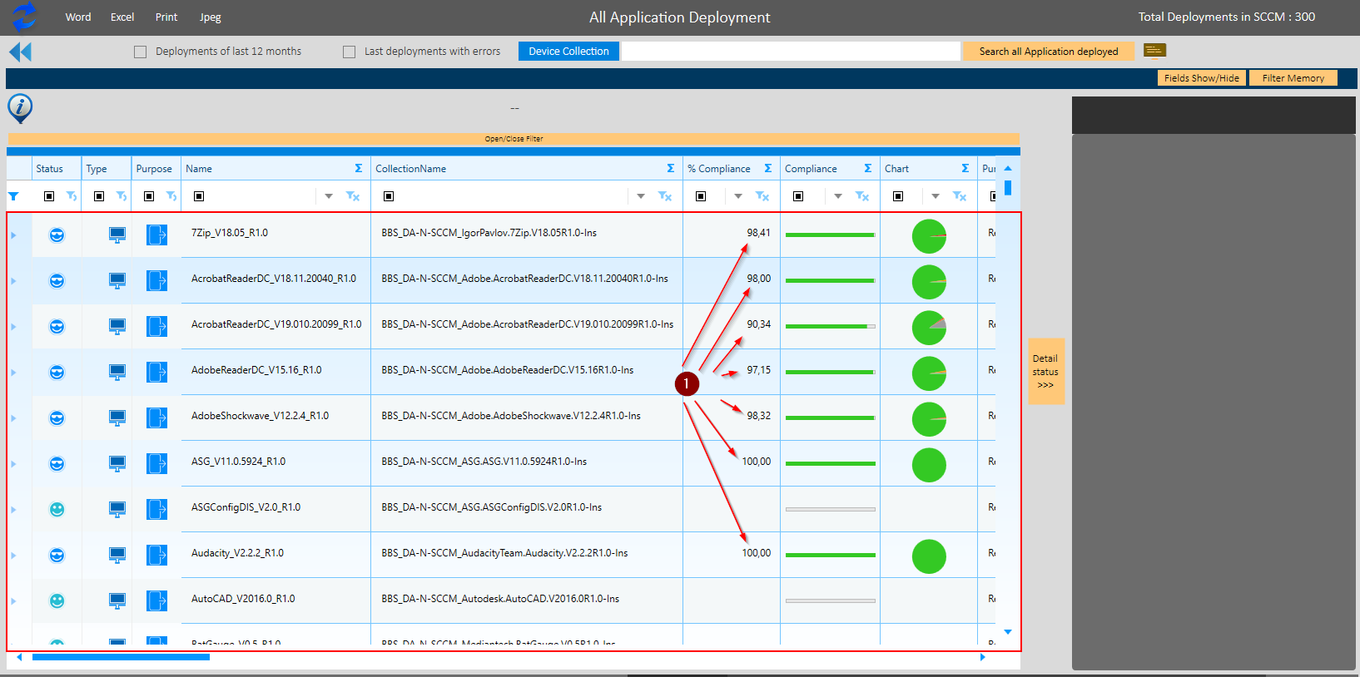Viewport: 1360px width, 677px height.
Task: Sort by the Status column header
Action: pos(49,168)
